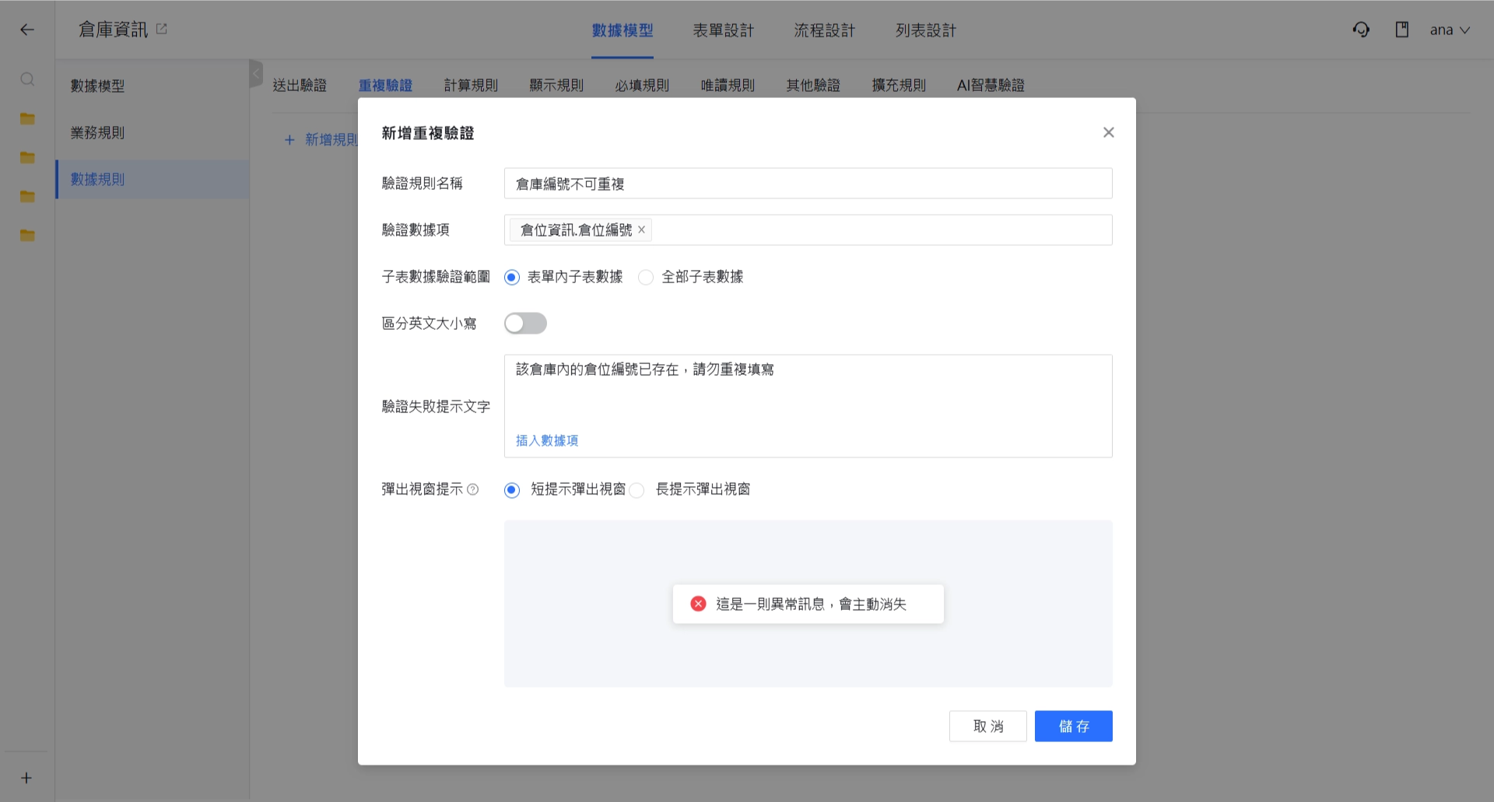Viewport: 1494px width, 802px height.
Task: Click the headset support icon
Action: tap(1361, 30)
